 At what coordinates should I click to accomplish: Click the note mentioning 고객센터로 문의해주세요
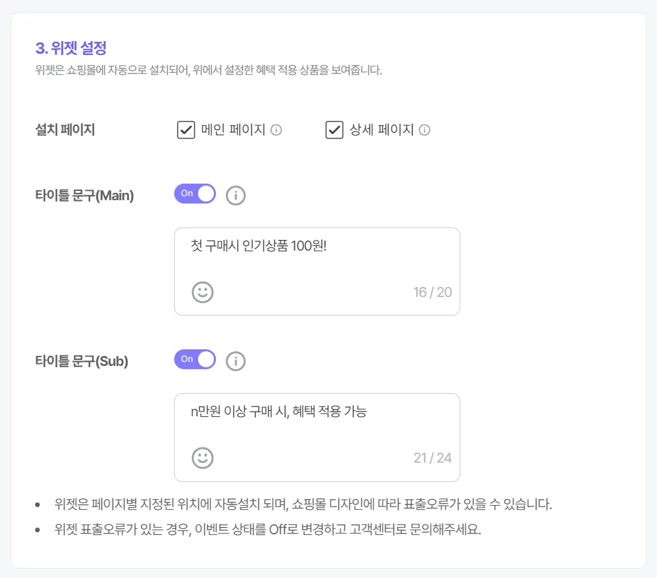(x=268, y=531)
